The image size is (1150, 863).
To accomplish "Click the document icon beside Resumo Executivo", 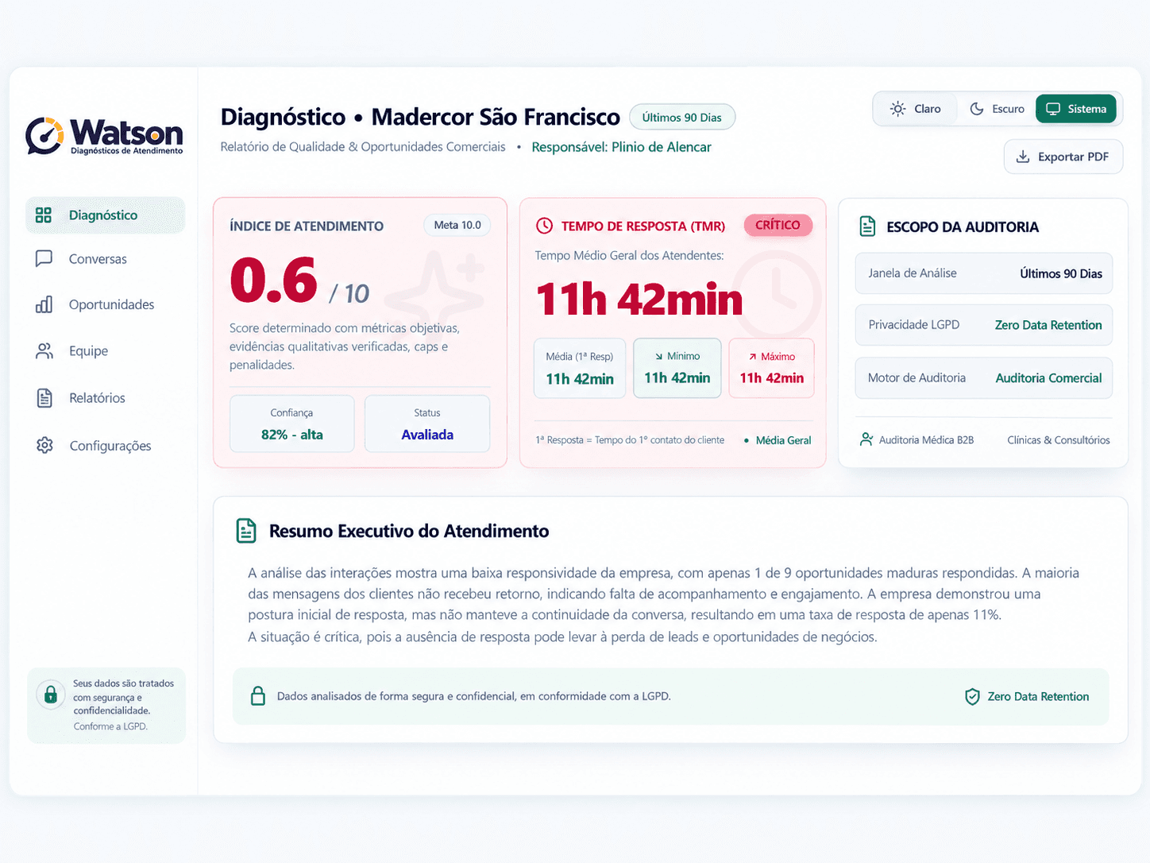I will click(246, 531).
